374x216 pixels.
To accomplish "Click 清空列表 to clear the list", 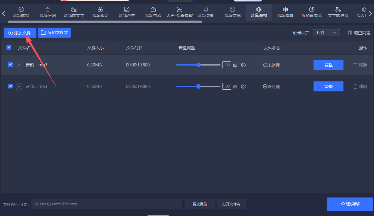I will 359,33.
